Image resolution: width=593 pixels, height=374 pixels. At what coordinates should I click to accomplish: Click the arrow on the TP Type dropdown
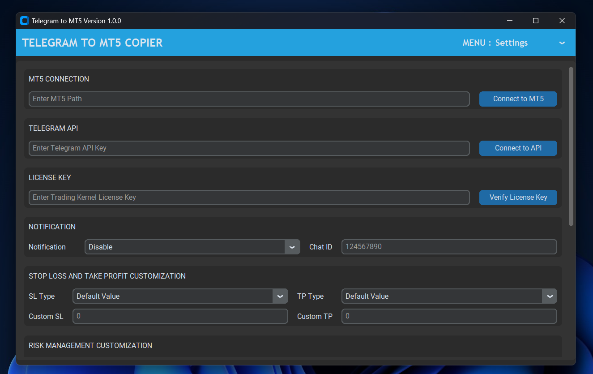pos(550,296)
